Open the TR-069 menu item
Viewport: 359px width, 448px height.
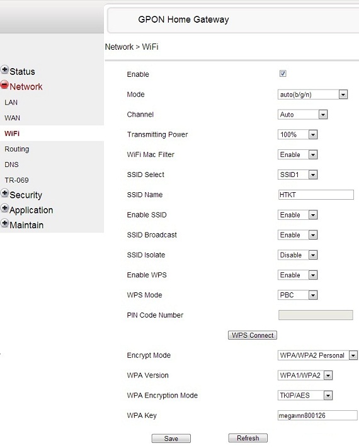(16, 180)
